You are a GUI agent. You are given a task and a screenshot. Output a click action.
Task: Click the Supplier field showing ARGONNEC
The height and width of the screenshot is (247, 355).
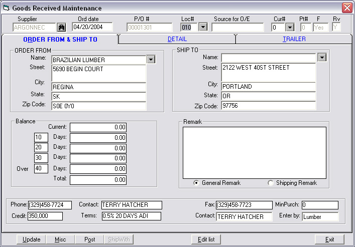click(34, 28)
